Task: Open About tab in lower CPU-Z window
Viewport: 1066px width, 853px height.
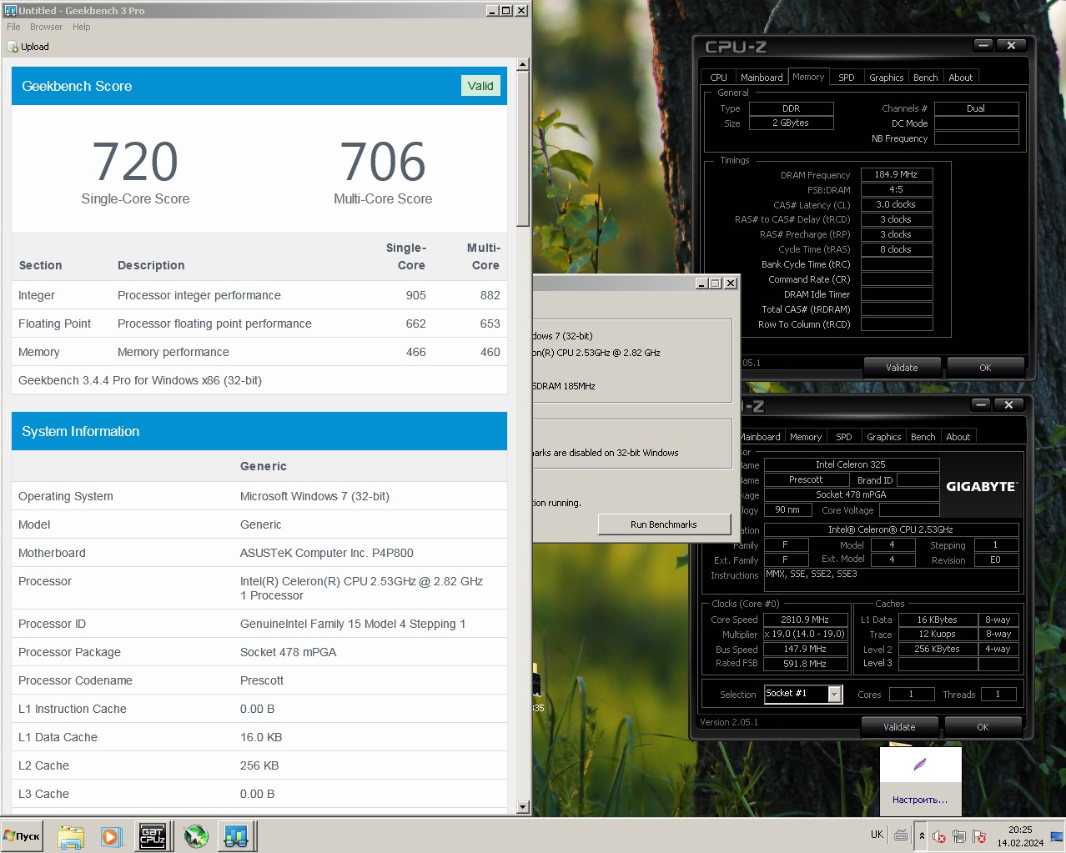Action: [958, 437]
